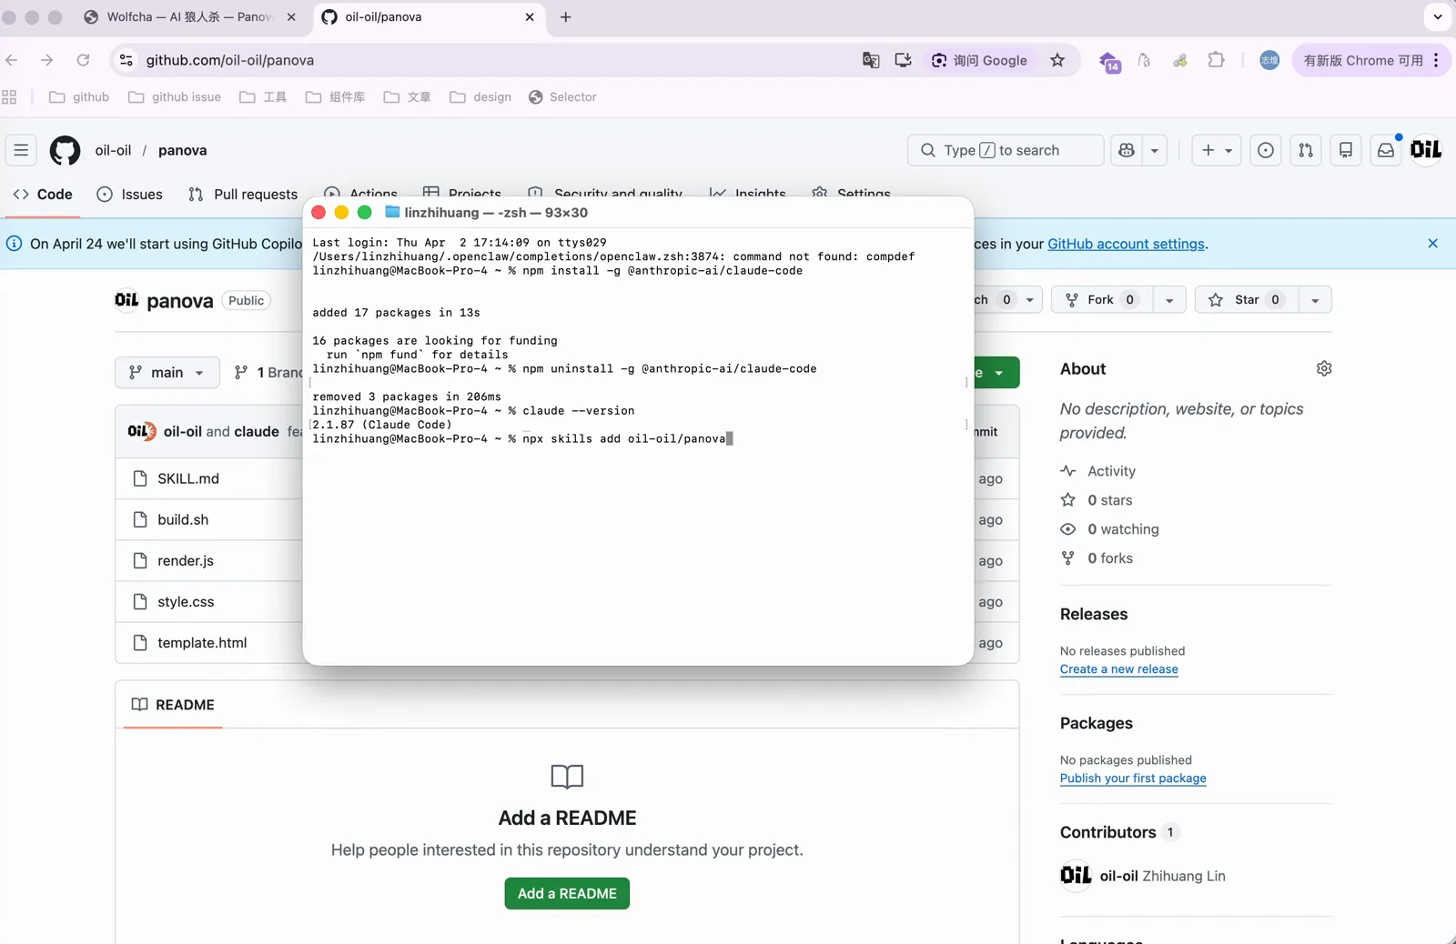This screenshot has width=1456, height=944.
Task: Expand the Fork options dropdown
Action: pyautogui.click(x=1169, y=300)
